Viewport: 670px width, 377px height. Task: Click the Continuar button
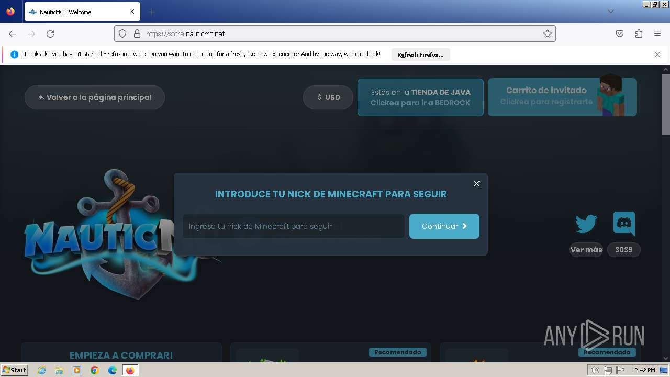coord(444,226)
